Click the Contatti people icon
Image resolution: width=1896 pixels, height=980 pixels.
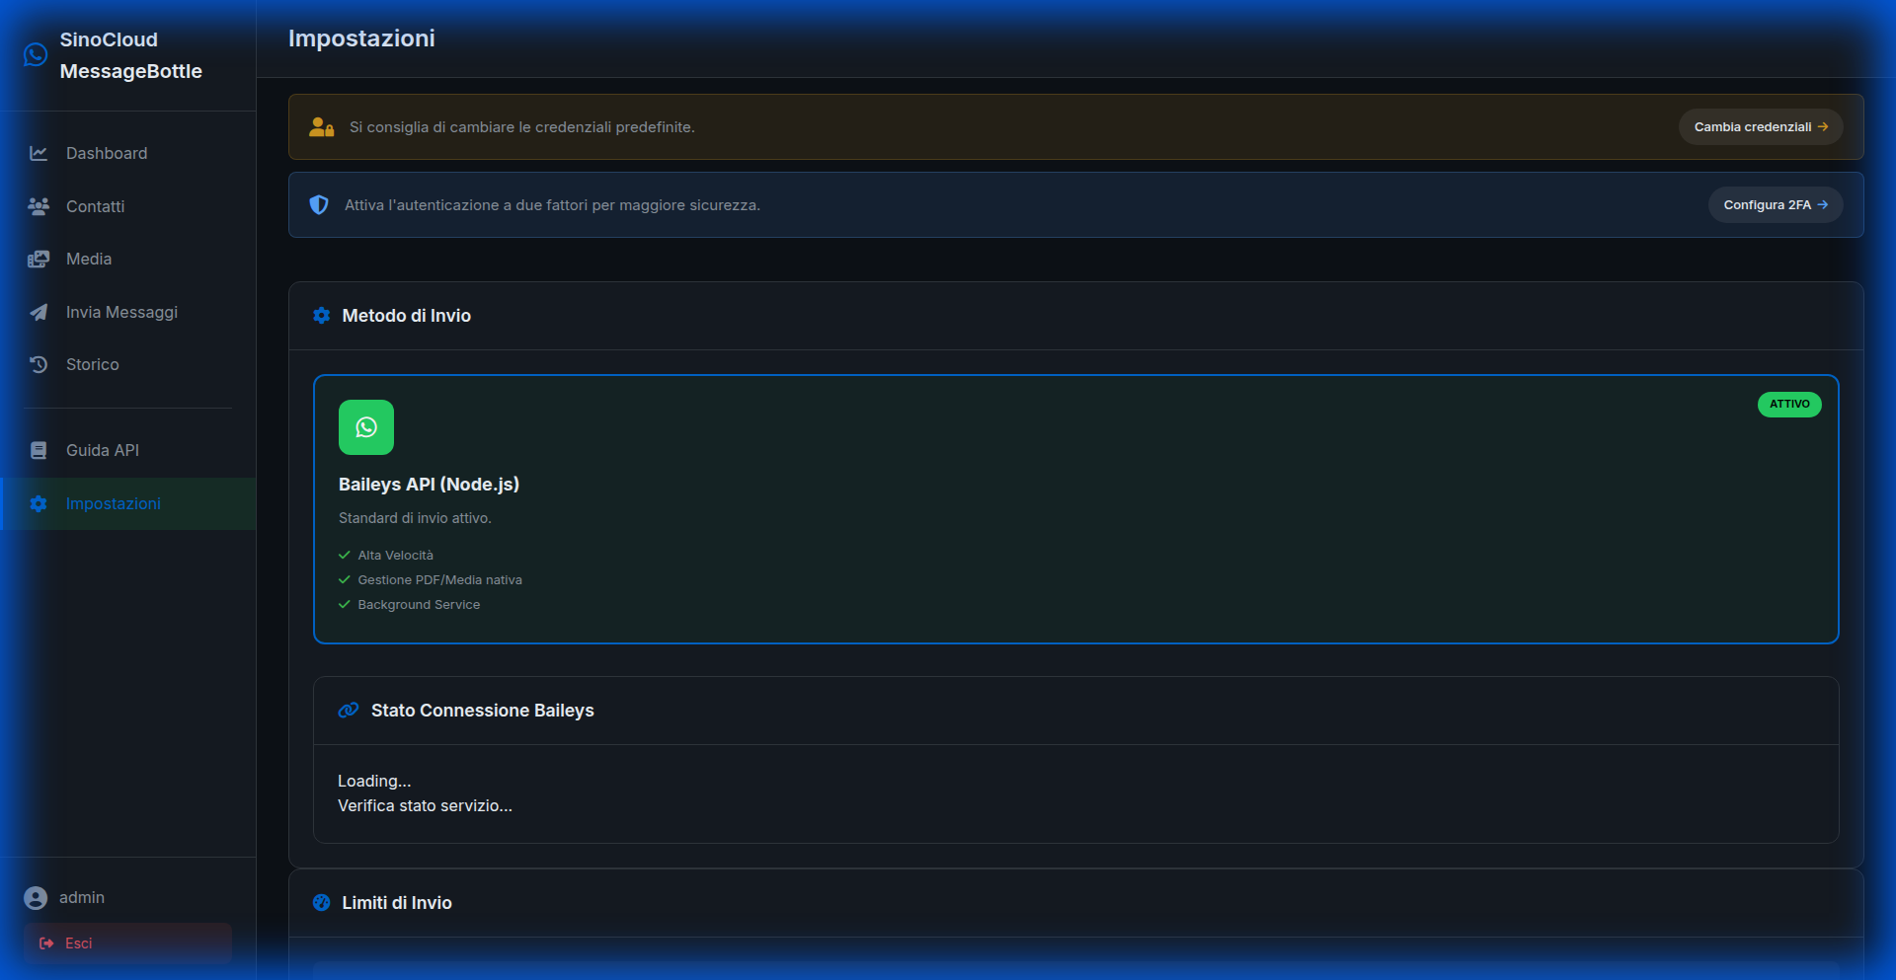(x=39, y=206)
